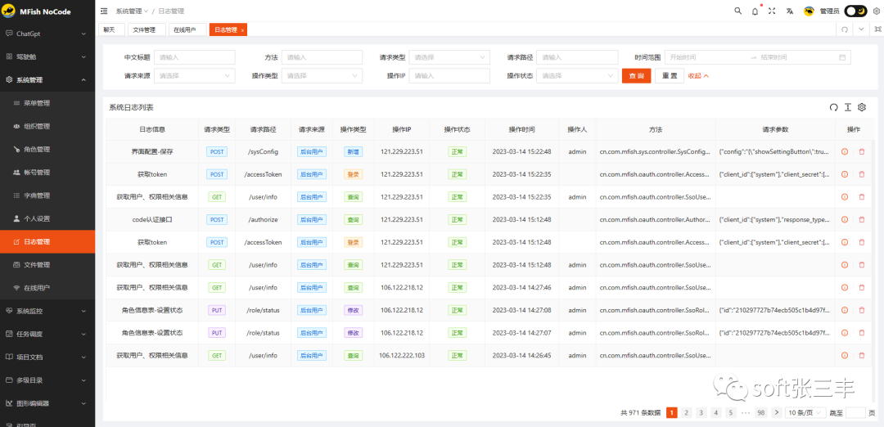View details of the log at 14:27:08

[845, 310]
